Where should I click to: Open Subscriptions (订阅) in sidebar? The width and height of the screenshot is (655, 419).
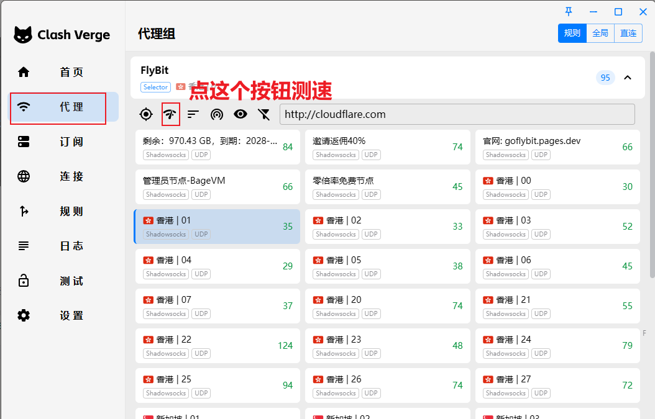63,142
